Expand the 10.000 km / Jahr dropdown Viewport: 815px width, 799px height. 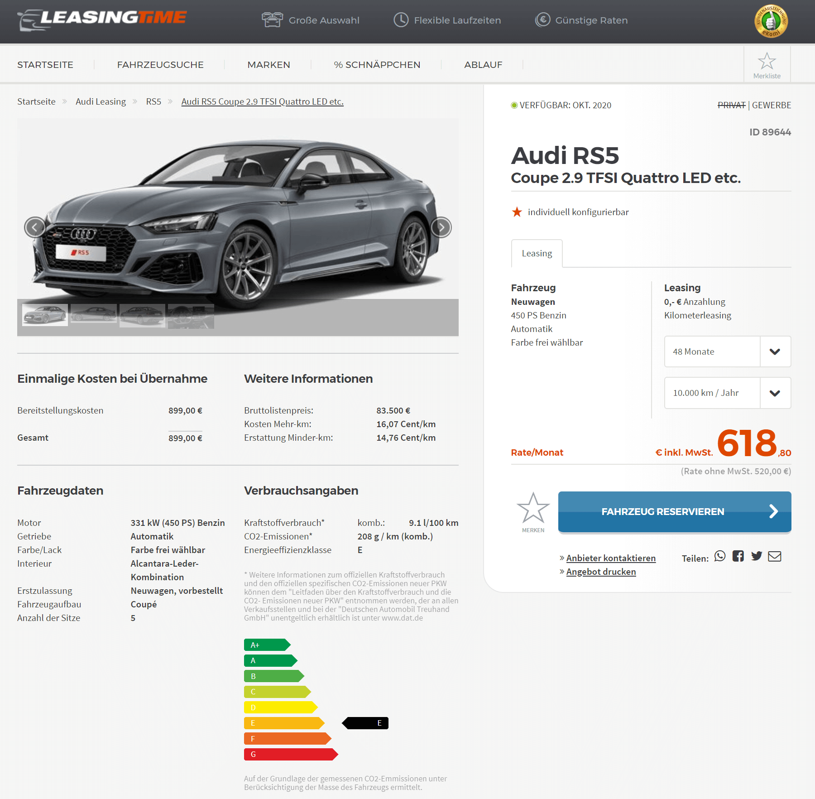727,393
